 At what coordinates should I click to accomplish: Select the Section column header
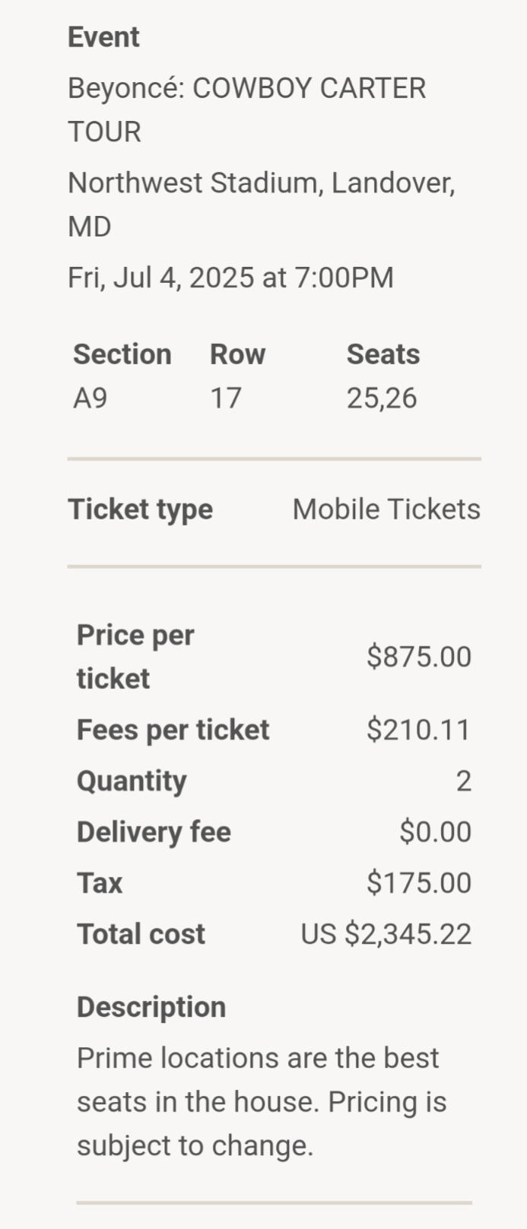point(122,354)
